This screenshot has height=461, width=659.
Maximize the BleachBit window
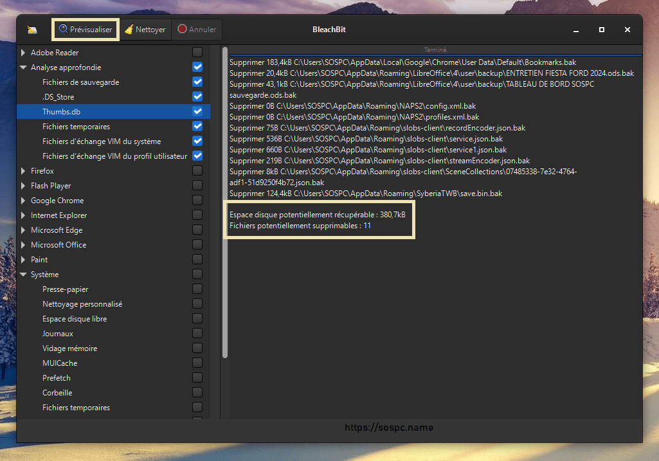[602, 30]
